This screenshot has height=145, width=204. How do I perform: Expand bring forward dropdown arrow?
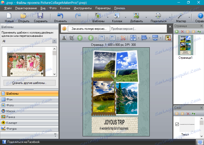(x=85, y=38)
